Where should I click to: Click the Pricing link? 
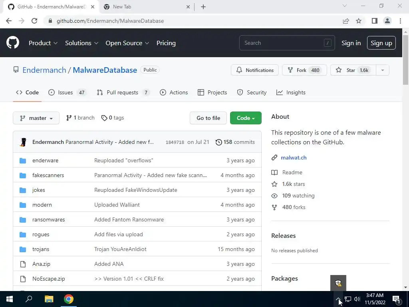coord(166,43)
